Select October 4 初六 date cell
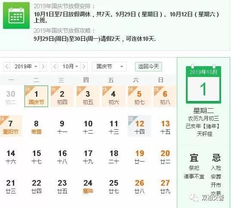231x208 pixels. (113, 96)
